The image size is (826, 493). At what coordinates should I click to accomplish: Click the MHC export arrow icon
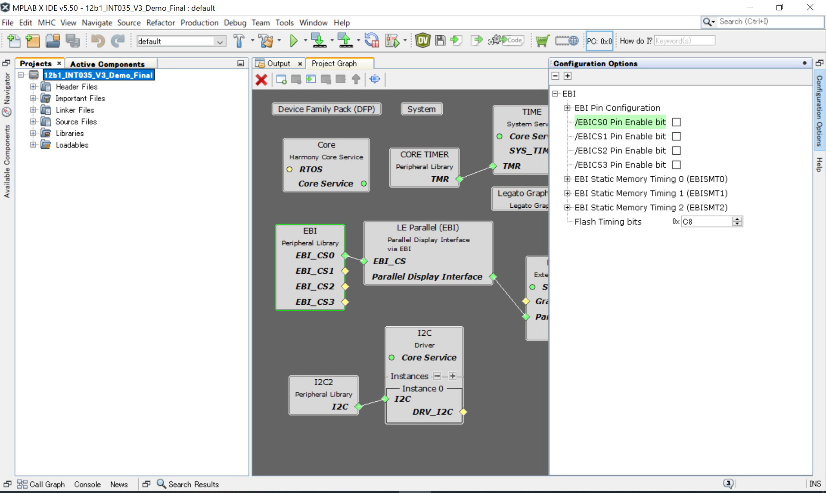[x=477, y=41]
